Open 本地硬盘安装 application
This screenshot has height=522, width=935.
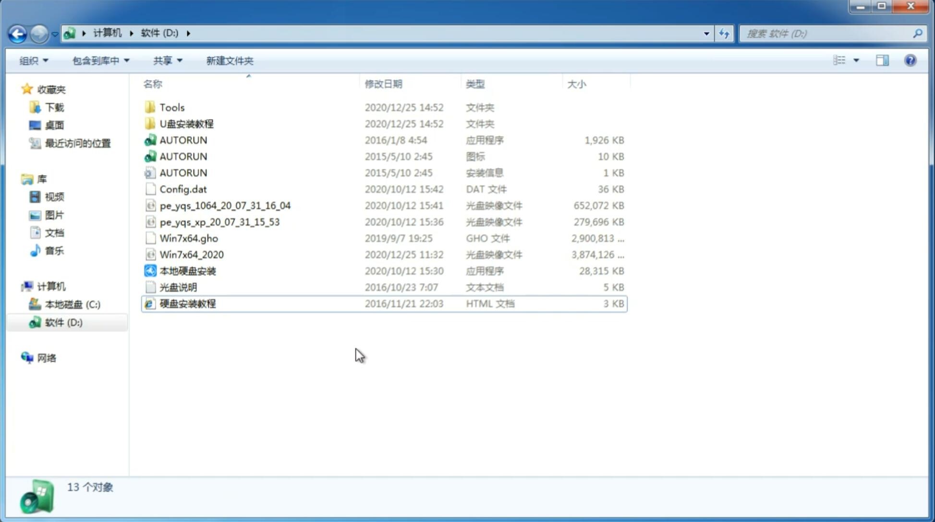tap(187, 271)
